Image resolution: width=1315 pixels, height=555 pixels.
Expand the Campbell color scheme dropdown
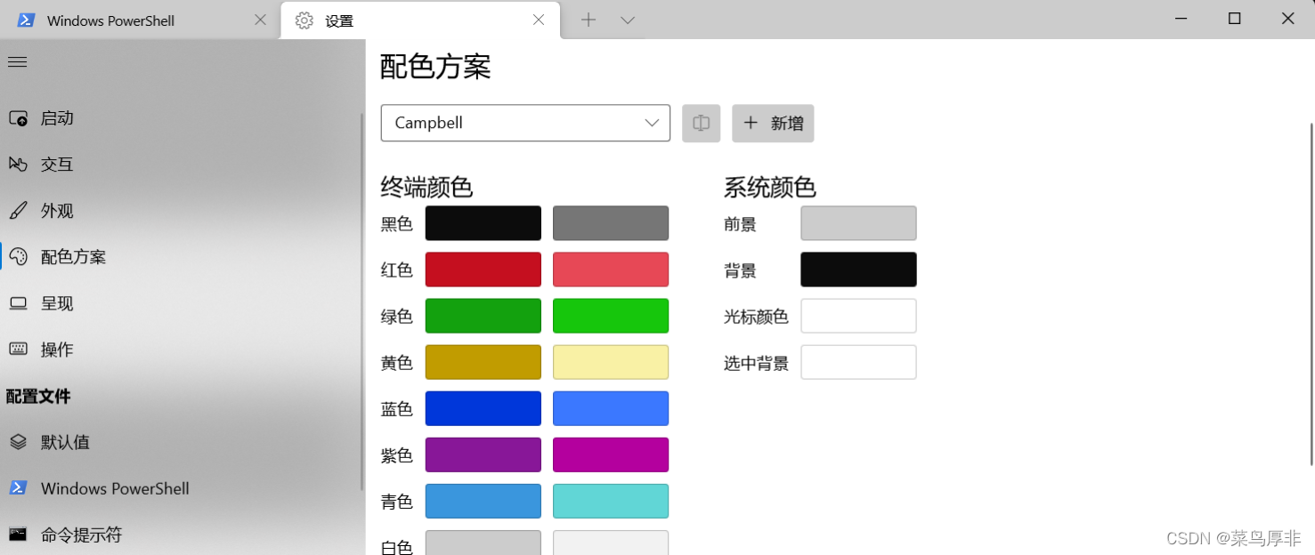(x=524, y=123)
